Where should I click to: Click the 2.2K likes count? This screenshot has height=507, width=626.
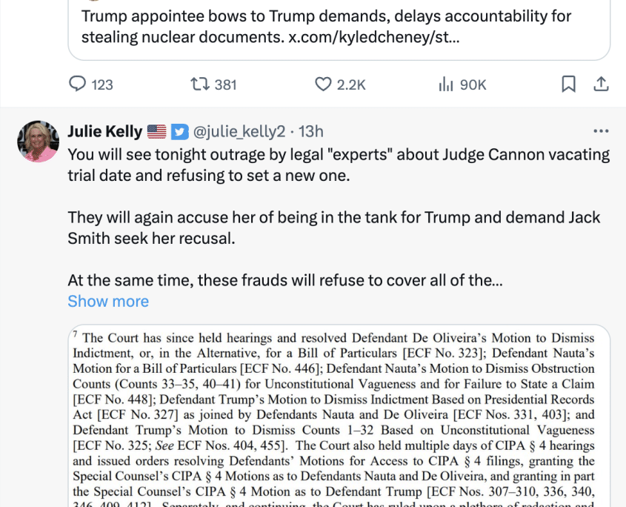(351, 84)
